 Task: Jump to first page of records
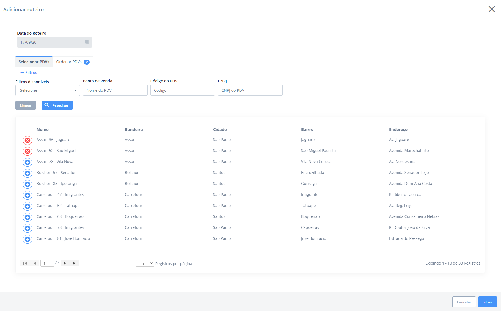[x=25, y=263]
